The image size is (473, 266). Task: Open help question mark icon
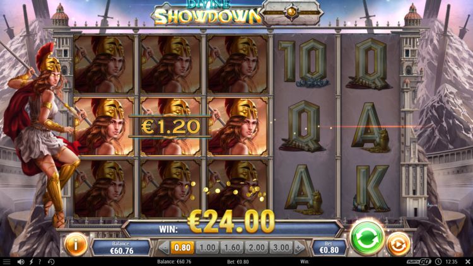[40, 262]
